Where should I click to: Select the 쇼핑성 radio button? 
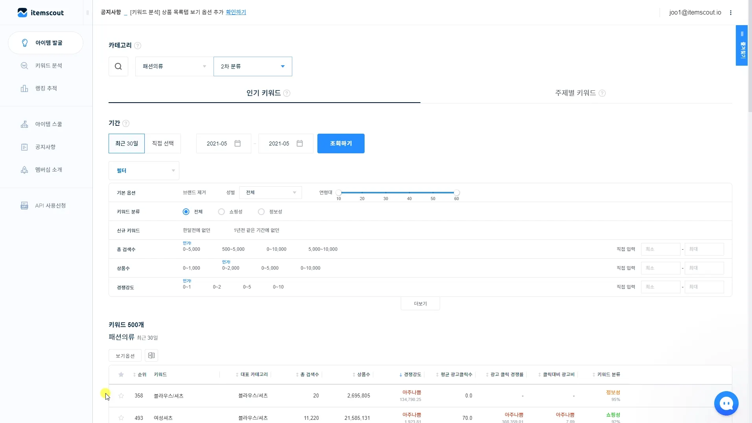[x=221, y=212]
